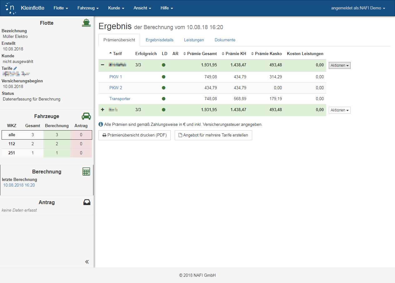Click the NAFI logo icon
The image size is (395, 283).
[x=11, y=8]
